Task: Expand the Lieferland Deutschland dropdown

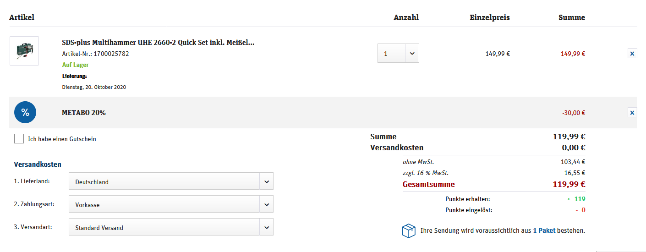Action: (171, 181)
